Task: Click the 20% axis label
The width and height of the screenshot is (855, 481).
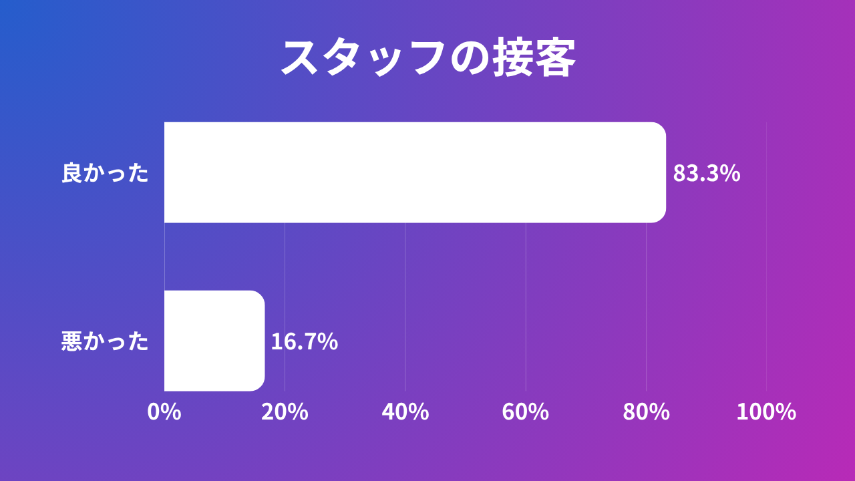Action: click(x=285, y=412)
